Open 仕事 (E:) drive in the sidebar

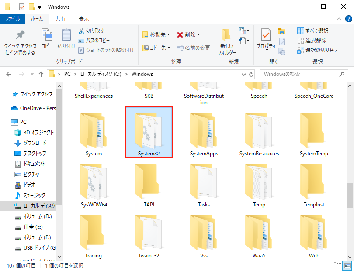point(29,227)
